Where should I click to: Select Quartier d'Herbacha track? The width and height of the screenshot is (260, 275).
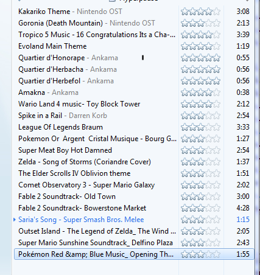134,69
